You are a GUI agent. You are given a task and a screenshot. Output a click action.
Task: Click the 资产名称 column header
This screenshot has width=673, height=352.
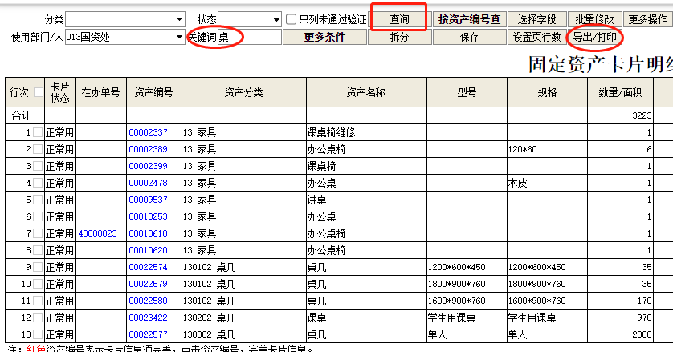click(365, 92)
